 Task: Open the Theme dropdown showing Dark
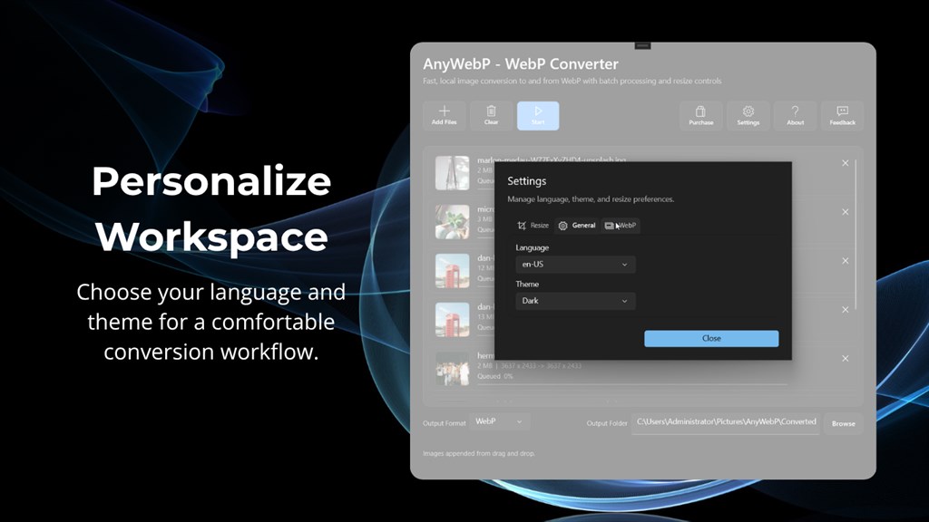click(x=575, y=301)
